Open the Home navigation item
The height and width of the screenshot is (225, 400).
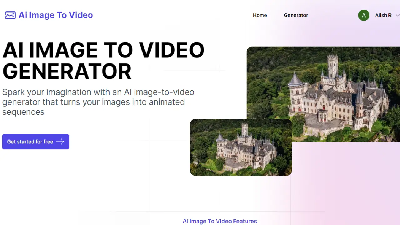pyautogui.click(x=260, y=15)
